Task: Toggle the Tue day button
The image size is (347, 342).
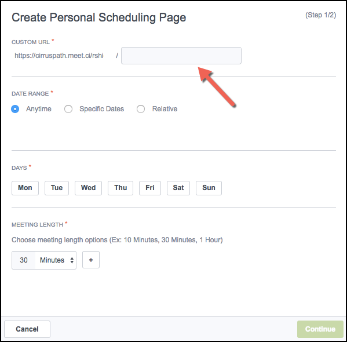Action: [x=57, y=188]
